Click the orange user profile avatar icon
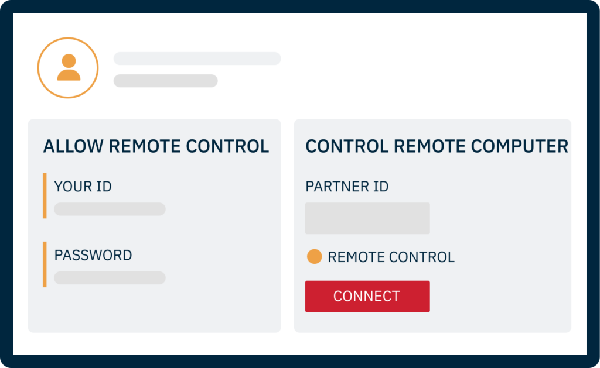 coord(68,68)
